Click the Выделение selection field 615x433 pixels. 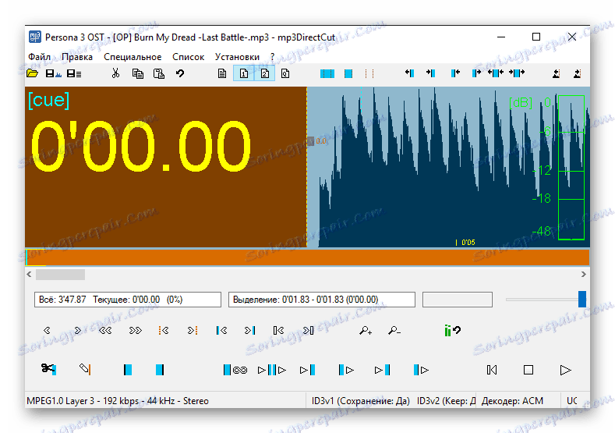click(322, 300)
